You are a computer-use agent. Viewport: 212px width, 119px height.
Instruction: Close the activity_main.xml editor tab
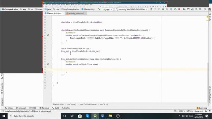click(85, 13)
